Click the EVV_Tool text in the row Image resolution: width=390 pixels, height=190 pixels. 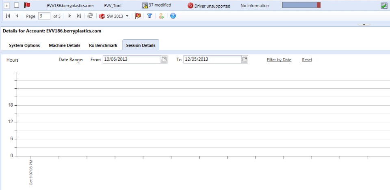click(x=113, y=6)
